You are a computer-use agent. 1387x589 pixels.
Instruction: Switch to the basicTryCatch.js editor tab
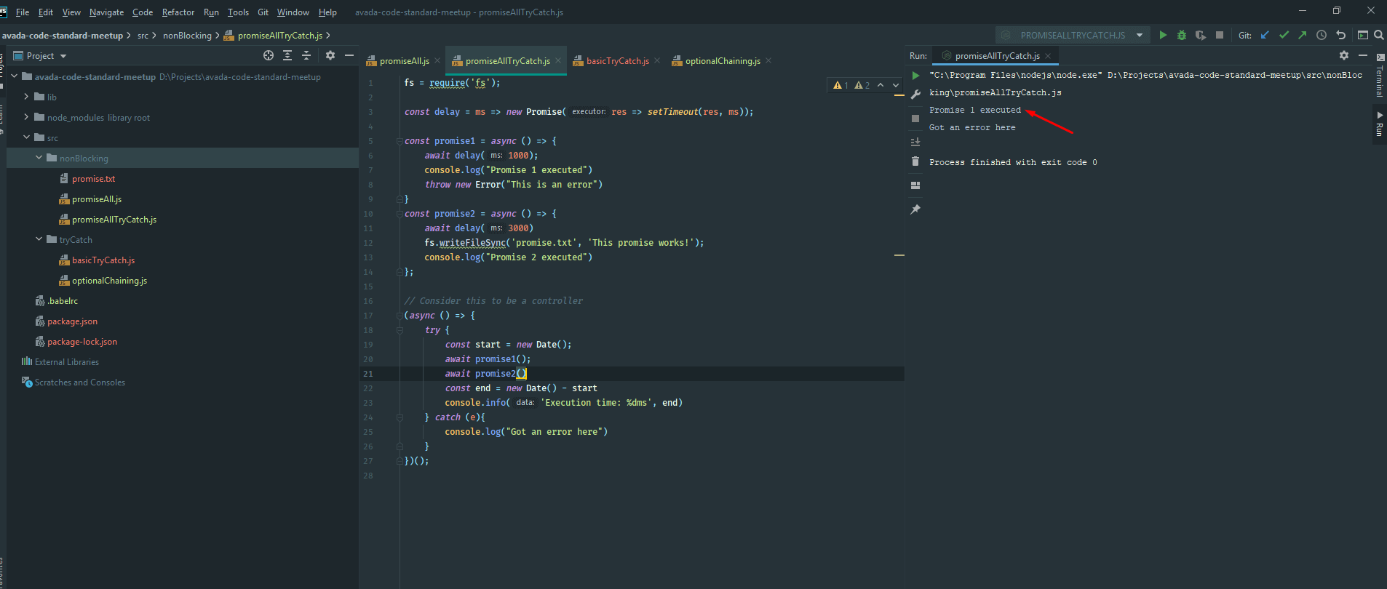617,61
